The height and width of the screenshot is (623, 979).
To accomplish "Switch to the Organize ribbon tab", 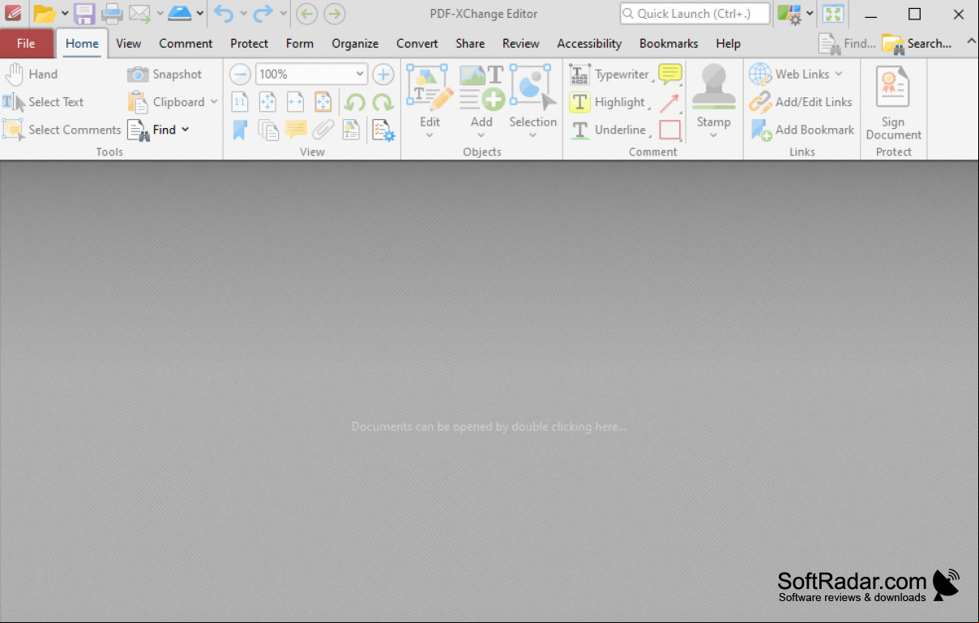I will pos(355,44).
